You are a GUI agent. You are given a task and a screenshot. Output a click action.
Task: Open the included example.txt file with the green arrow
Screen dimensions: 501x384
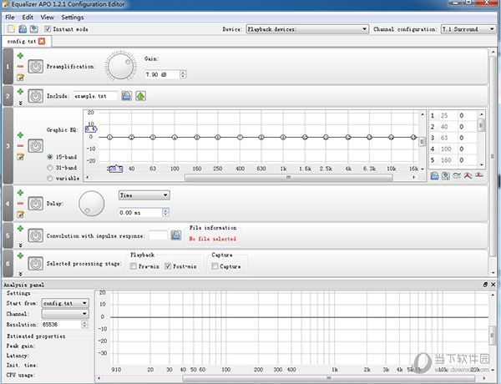[140, 96]
